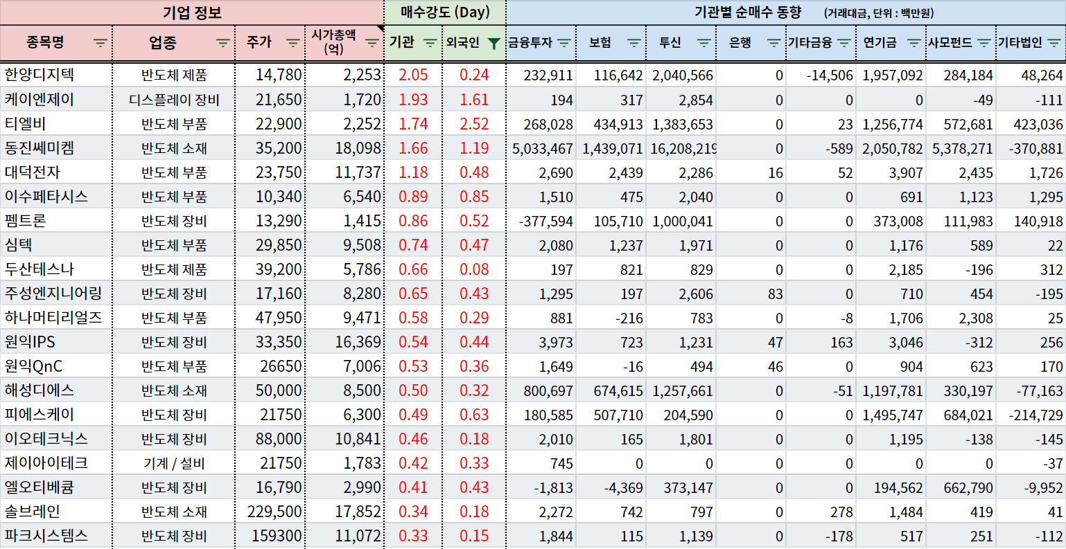This screenshot has width=1066, height=549.
Task: Click the -377,594 금융투자 net-buy cell
Action: pyautogui.click(x=541, y=221)
